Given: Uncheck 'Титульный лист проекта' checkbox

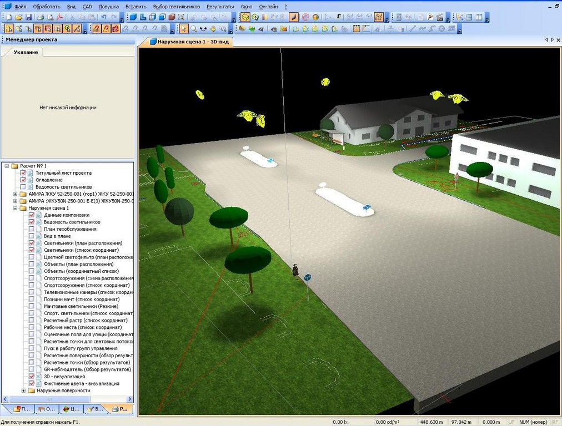Looking at the screenshot, I should click(23, 173).
